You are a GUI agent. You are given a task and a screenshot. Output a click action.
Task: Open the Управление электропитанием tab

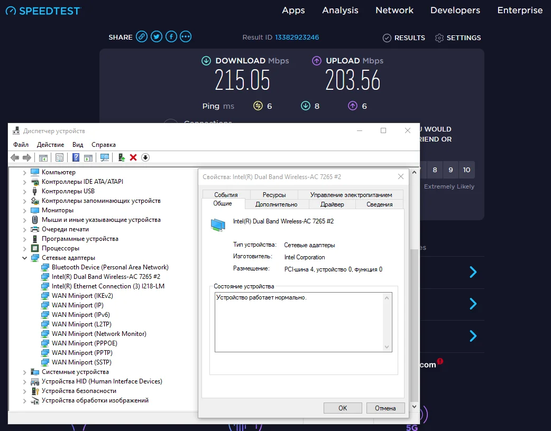click(351, 195)
